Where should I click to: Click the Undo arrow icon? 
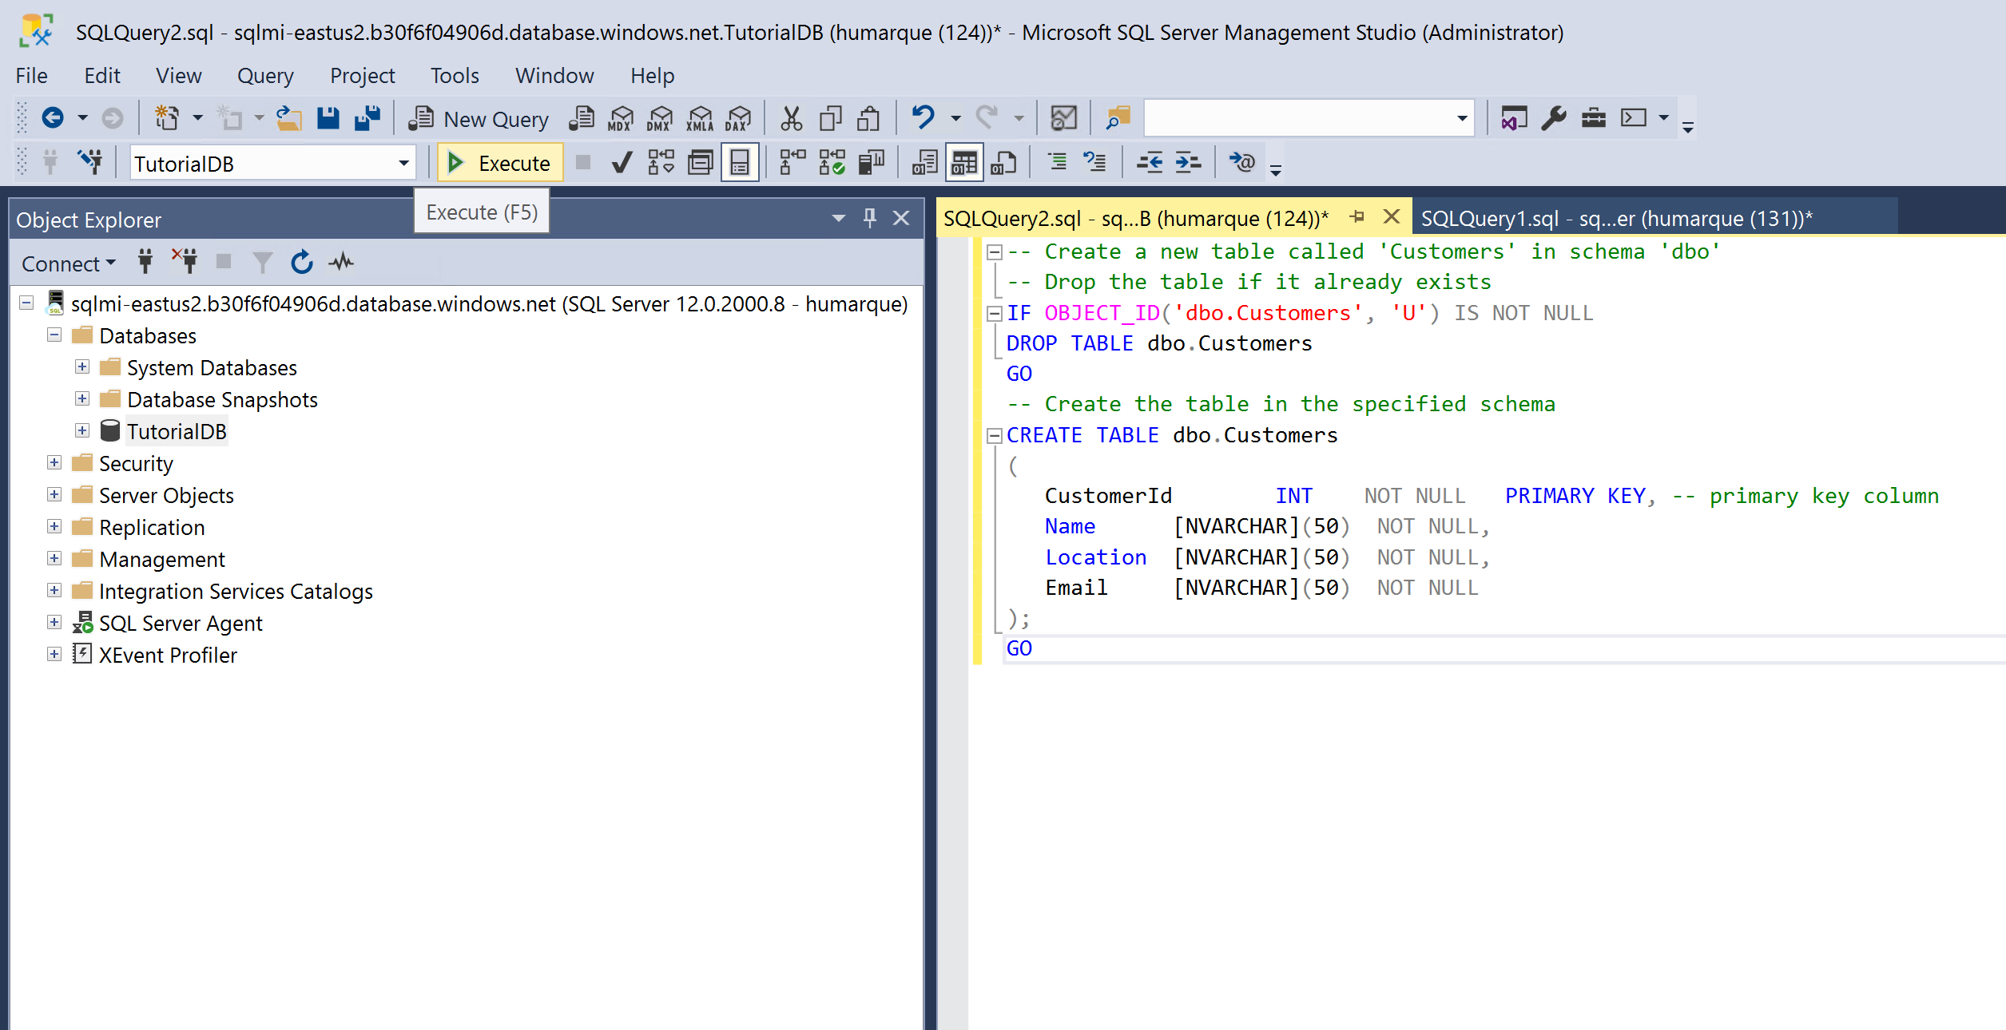tap(924, 118)
